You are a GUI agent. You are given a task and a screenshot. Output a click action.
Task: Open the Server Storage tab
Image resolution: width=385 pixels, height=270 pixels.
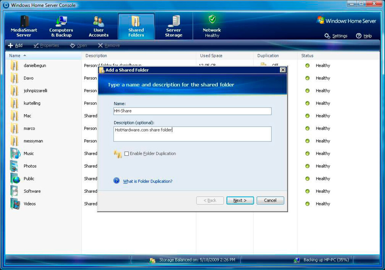tap(174, 26)
